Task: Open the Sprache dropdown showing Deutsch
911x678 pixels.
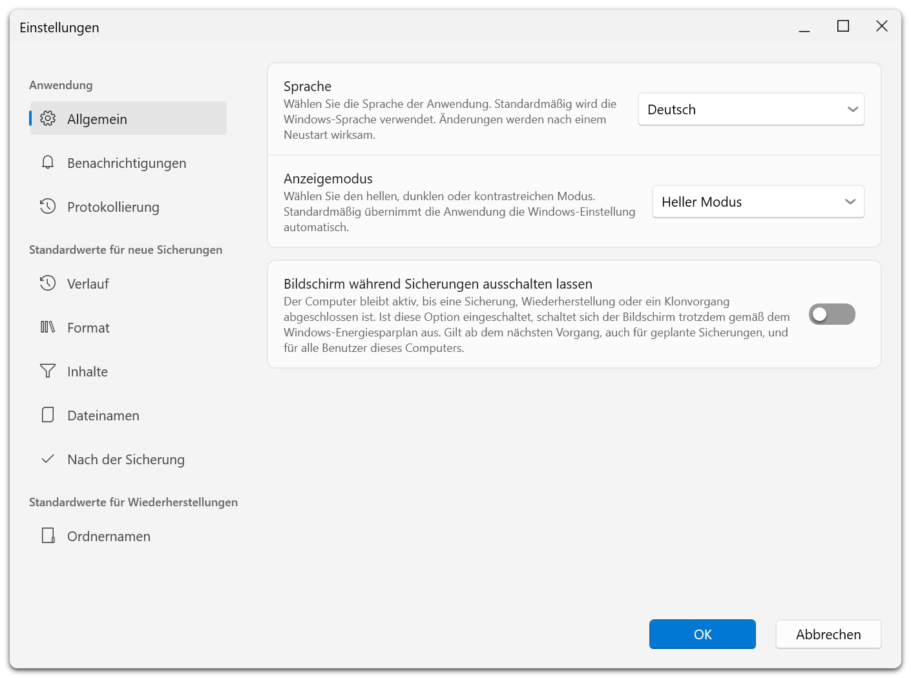Action: point(751,109)
